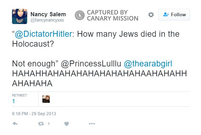The width and height of the screenshot is (201, 135).
Task: Open the three-dot more options menu
Action: point(92,124)
